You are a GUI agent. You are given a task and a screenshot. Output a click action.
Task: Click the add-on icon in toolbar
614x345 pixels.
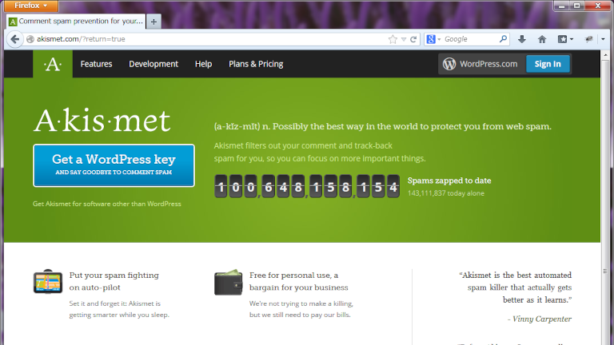point(588,39)
